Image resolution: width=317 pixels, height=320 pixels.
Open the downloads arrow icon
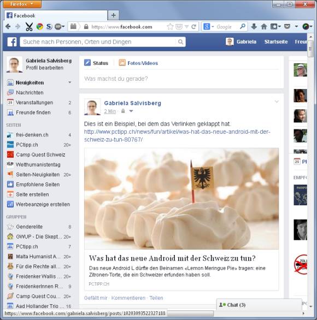tap(254, 27)
